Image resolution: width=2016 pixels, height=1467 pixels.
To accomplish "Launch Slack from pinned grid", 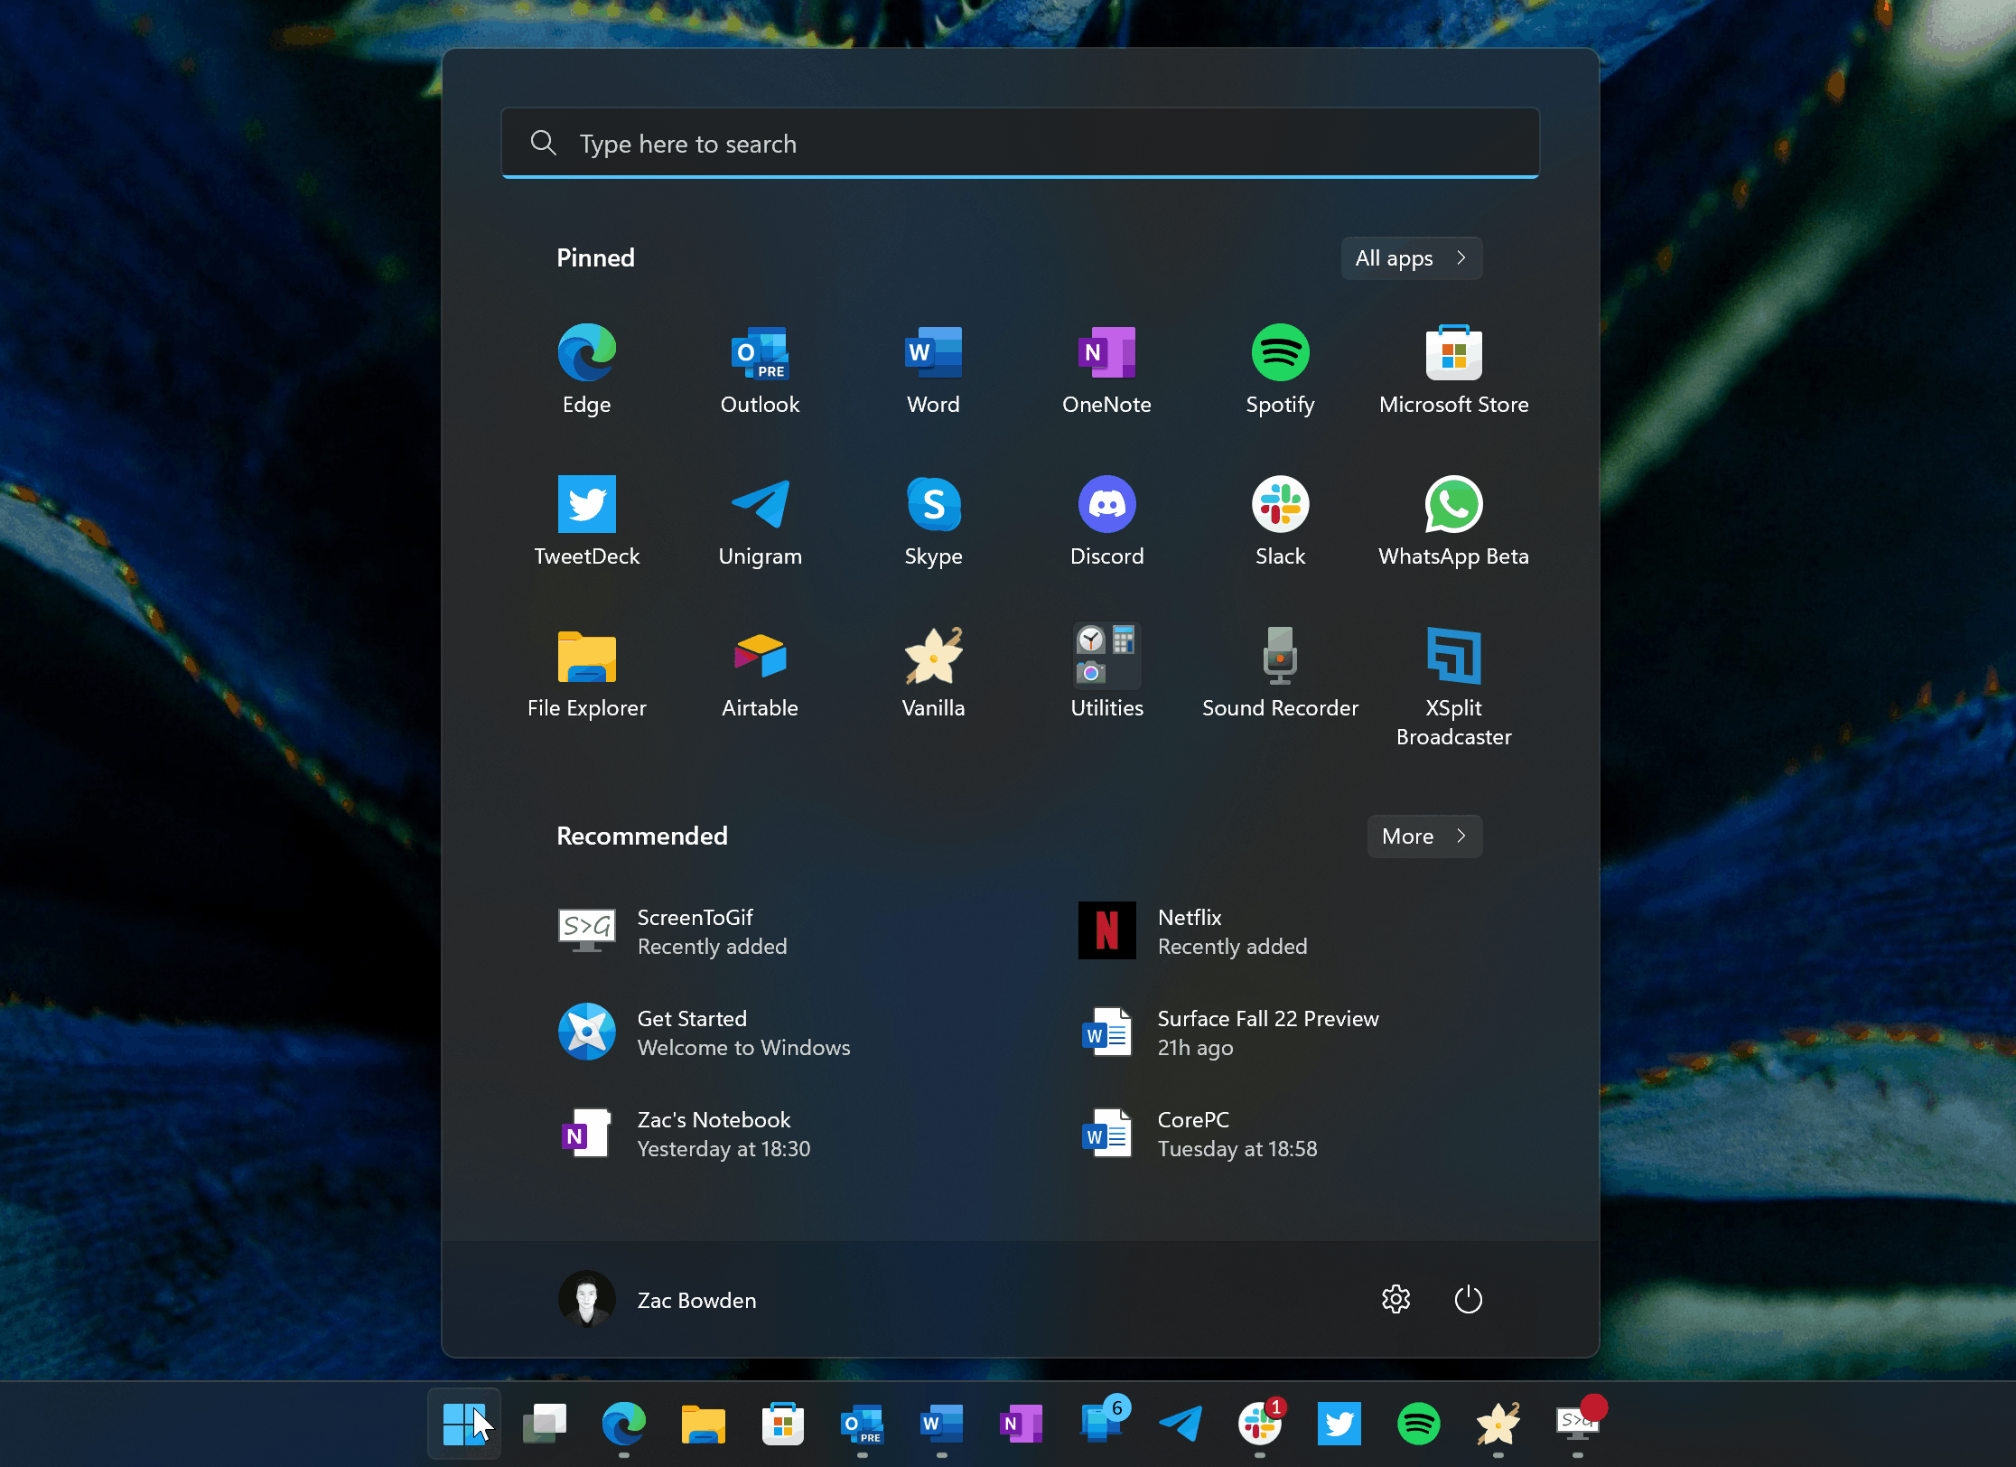I will click(1281, 521).
